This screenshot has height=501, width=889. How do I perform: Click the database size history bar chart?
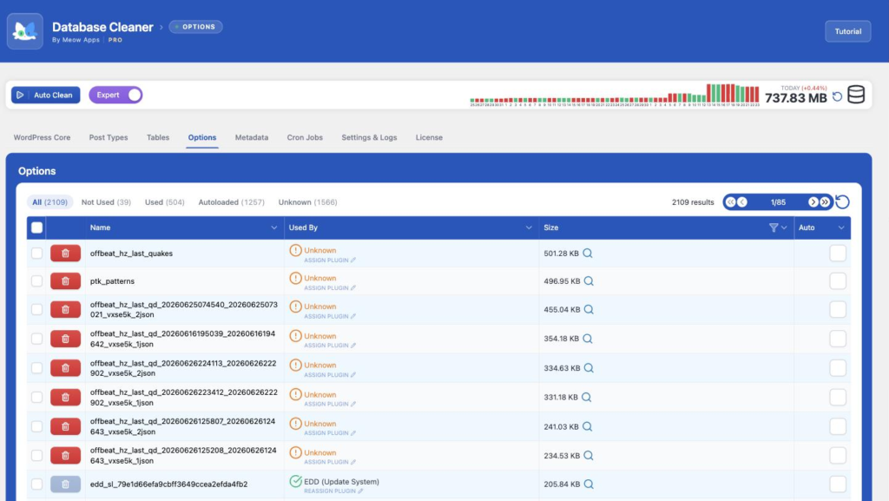pos(615,95)
